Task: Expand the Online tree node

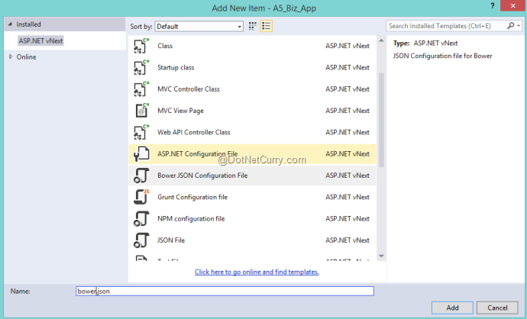Action: (11, 56)
